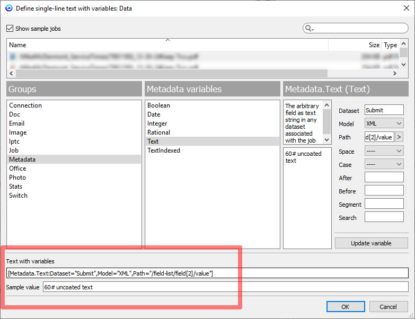Screen dimensions: 415x319
Task: Open the Model dropdown
Action: coord(384,123)
